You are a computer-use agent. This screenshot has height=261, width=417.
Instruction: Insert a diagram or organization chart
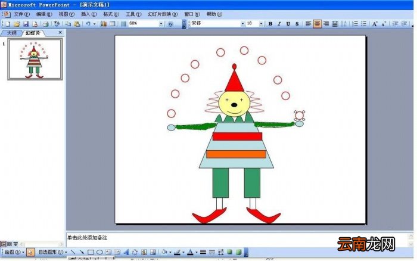135,251
